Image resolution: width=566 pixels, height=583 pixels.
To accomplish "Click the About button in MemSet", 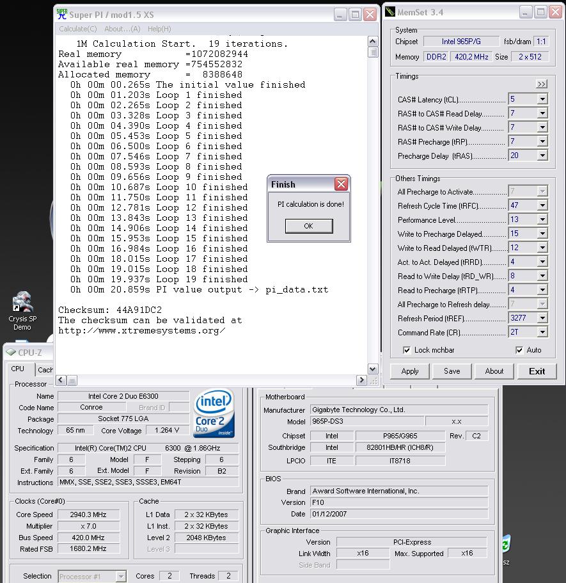I will point(494,371).
